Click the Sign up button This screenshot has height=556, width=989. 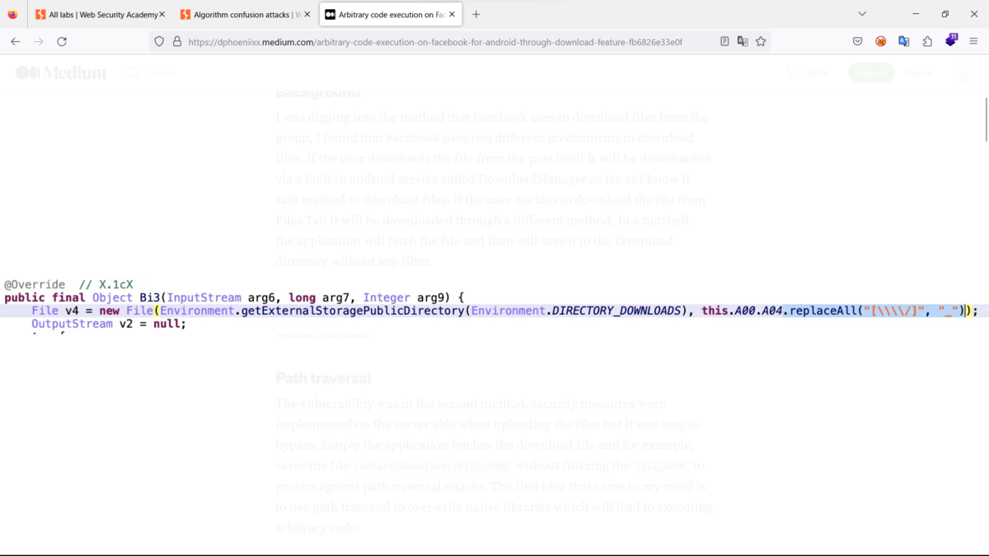coord(871,72)
